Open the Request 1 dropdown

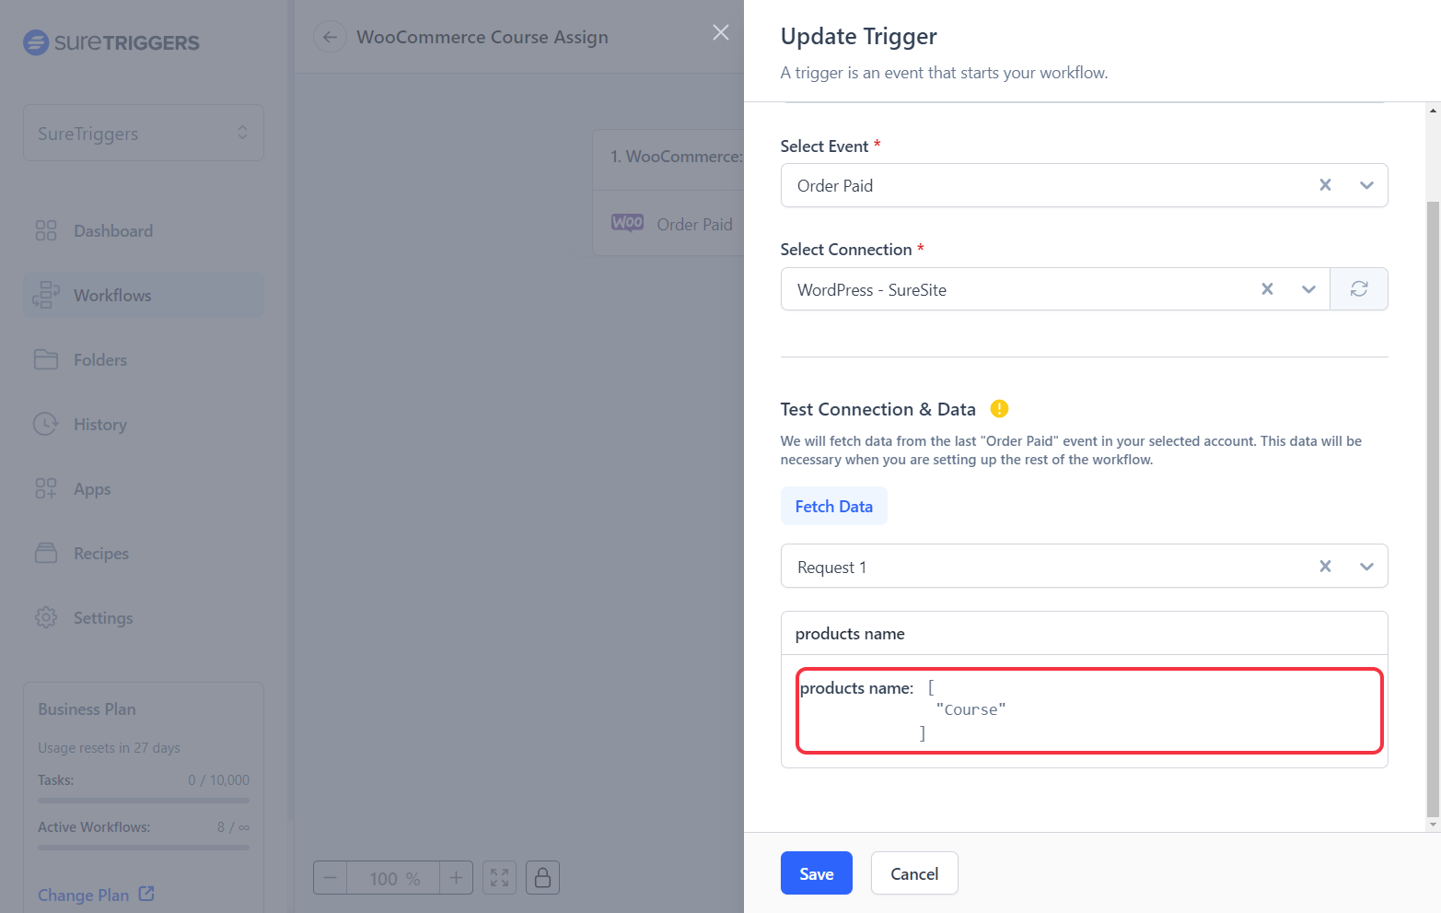(1366, 567)
